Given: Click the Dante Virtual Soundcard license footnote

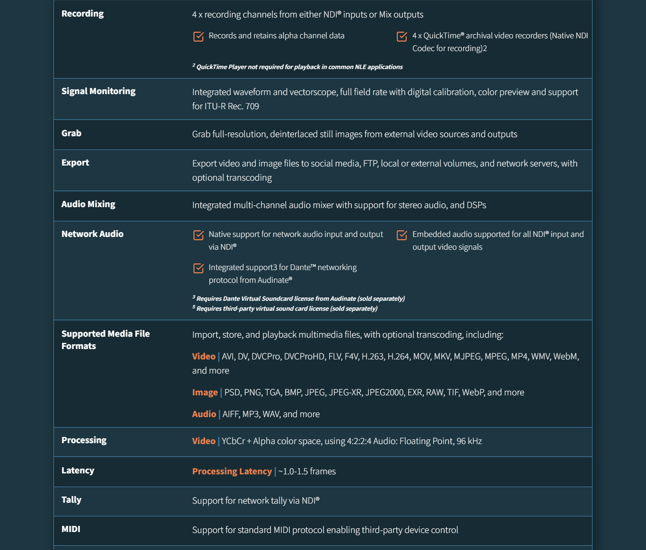Looking at the screenshot, I should [300, 299].
